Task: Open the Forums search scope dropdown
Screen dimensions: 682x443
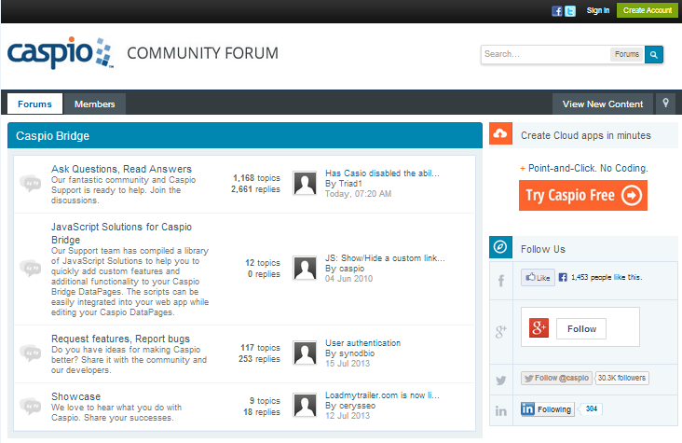Action: (627, 54)
